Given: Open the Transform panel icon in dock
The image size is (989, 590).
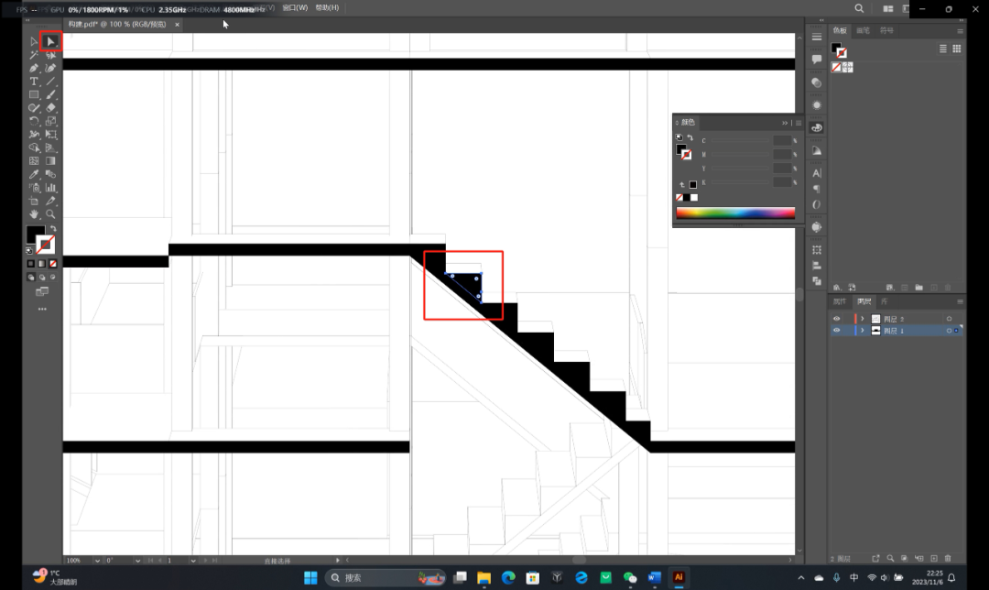Looking at the screenshot, I should click(817, 250).
